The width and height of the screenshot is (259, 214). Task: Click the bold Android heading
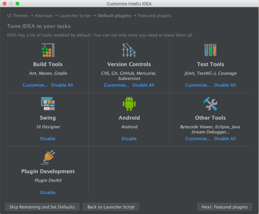(x=129, y=118)
